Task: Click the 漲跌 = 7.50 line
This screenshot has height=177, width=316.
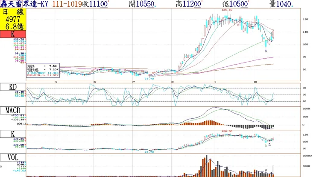Action: click(x=42, y=66)
